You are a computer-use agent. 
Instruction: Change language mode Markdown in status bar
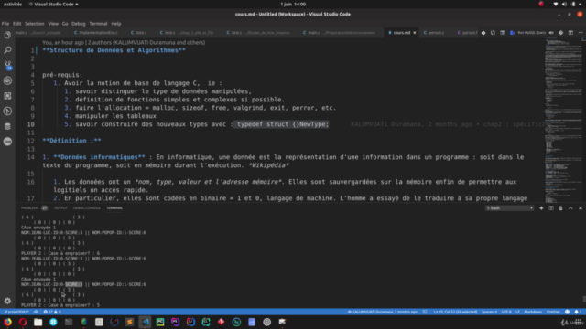coord(533,312)
